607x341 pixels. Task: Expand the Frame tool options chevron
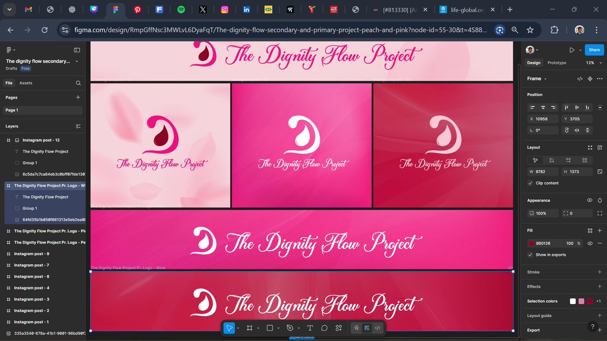pyautogui.click(x=258, y=328)
